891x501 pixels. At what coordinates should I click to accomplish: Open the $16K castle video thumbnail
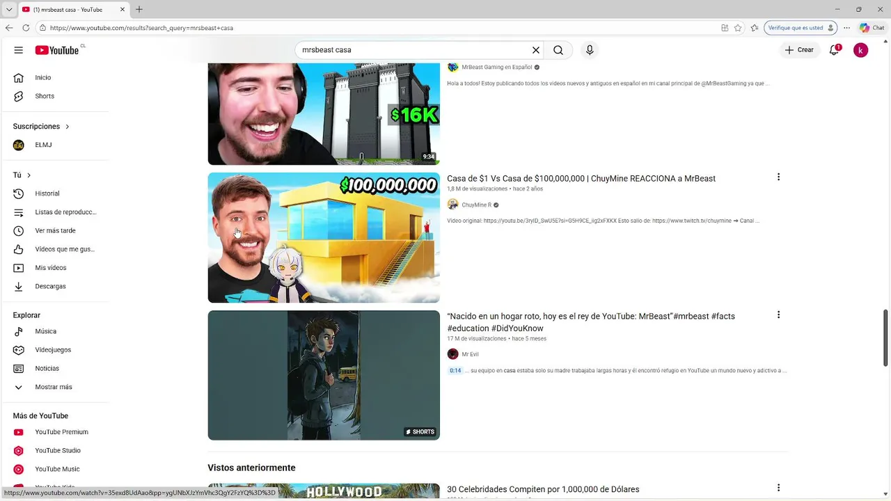(324, 114)
